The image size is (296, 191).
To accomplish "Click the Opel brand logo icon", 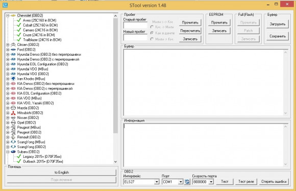I will click(x=13, y=123).
